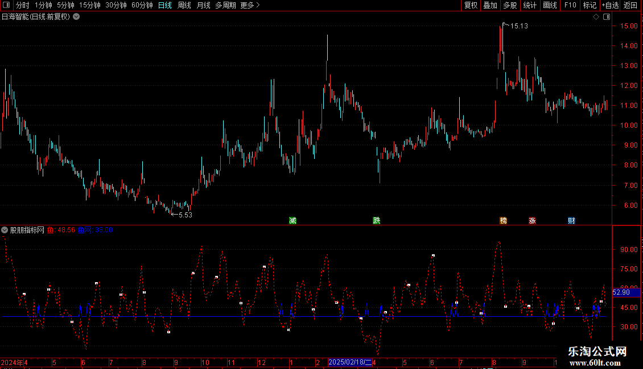
Task: Click the 股朋指标网 indicator name
Action: coord(27,230)
